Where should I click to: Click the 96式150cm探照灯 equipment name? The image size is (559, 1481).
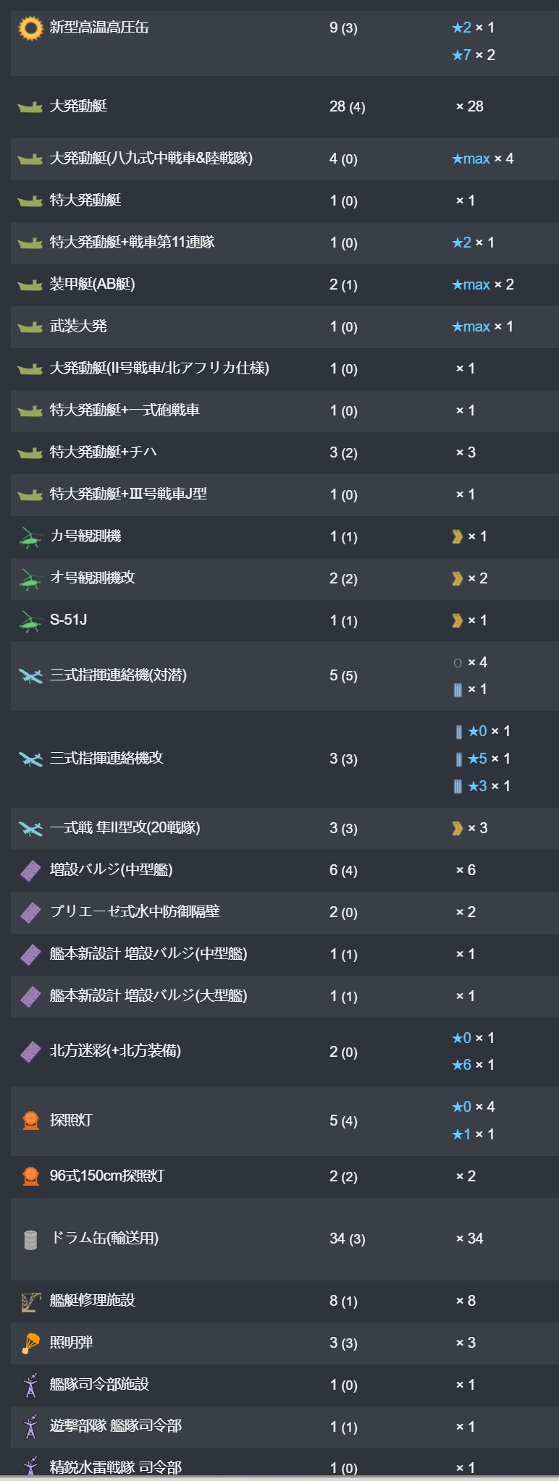click(x=106, y=1176)
